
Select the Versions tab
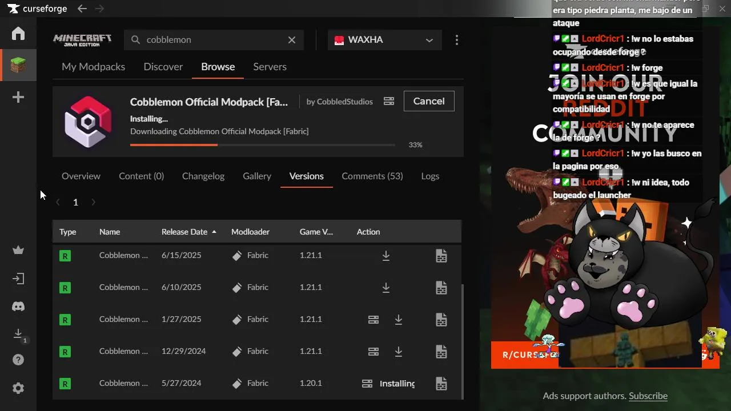(307, 176)
